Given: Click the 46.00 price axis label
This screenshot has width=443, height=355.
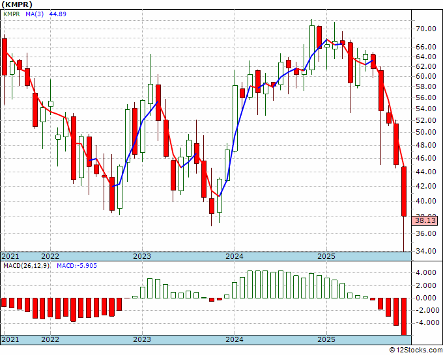Looking at the screenshot, I should point(425,158).
